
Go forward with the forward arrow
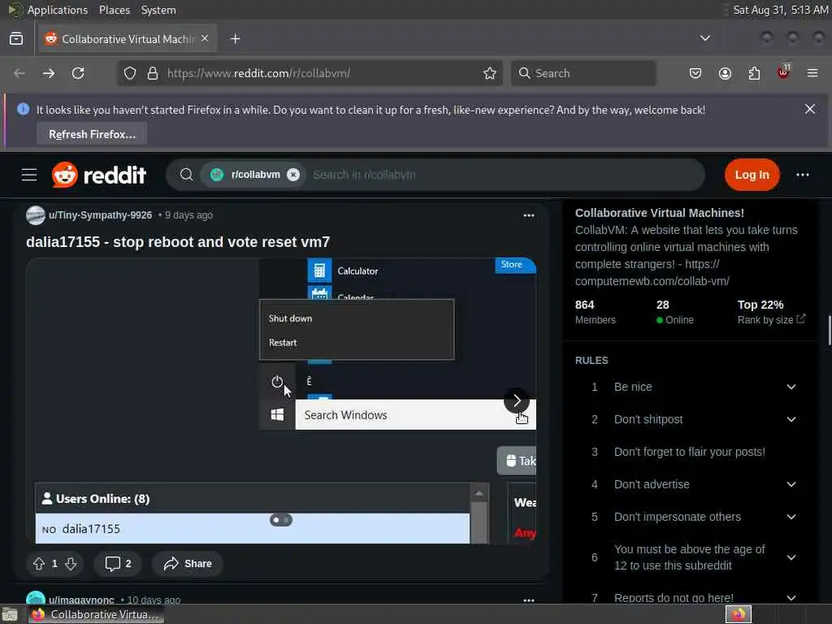(49, 73)
